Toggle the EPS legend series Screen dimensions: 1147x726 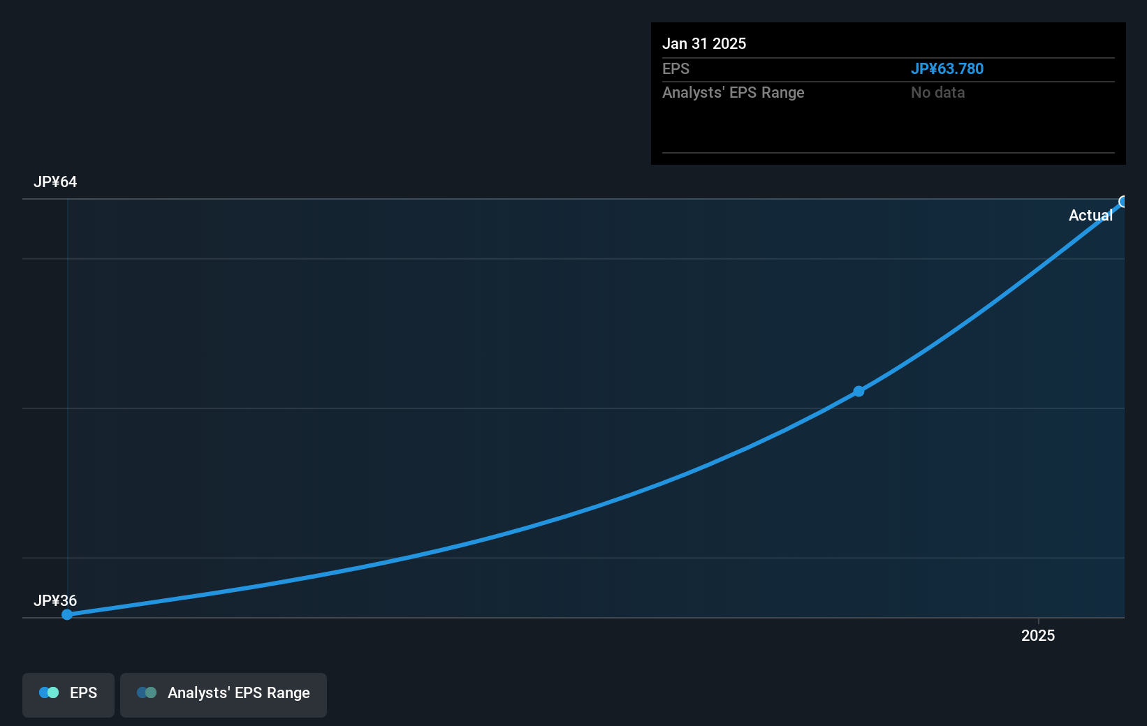click(68, 695)
